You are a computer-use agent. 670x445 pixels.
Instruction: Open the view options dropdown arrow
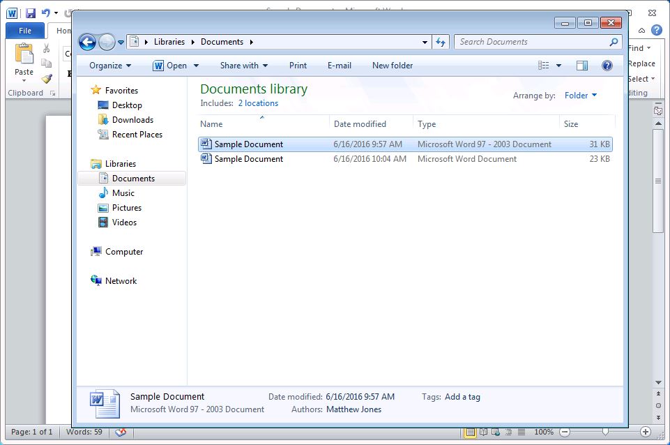click(558, 66)
